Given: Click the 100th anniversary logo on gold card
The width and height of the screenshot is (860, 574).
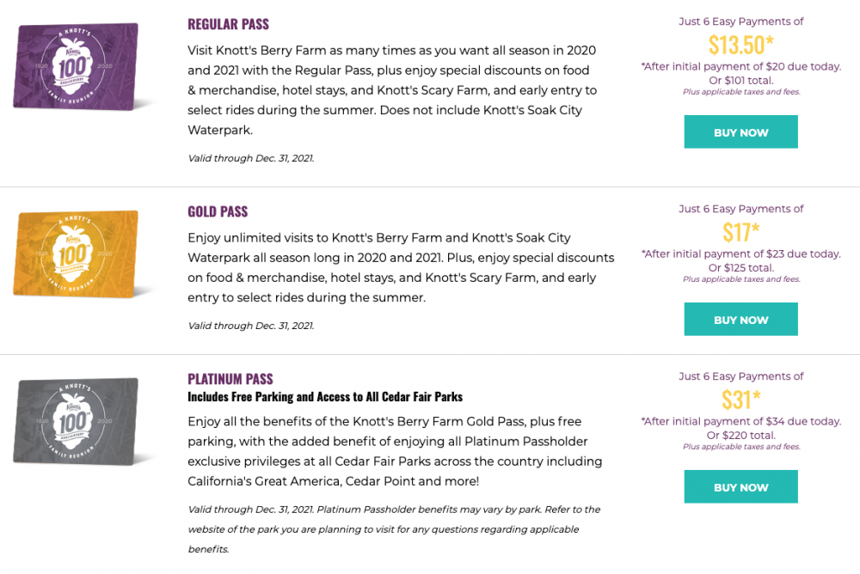Looking at the screenshot, I should tap(77, 253).
